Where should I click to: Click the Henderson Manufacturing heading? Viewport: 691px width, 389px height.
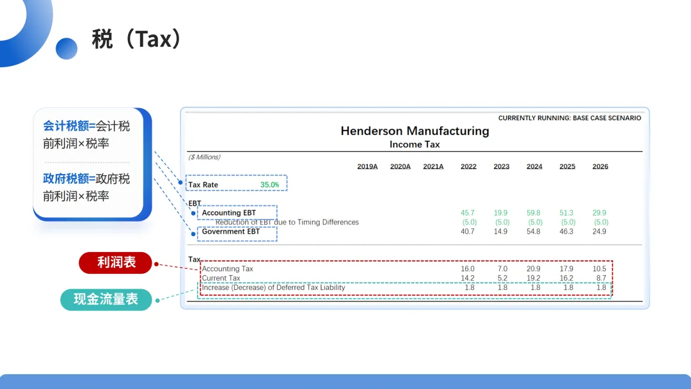(x=415, y=131)
